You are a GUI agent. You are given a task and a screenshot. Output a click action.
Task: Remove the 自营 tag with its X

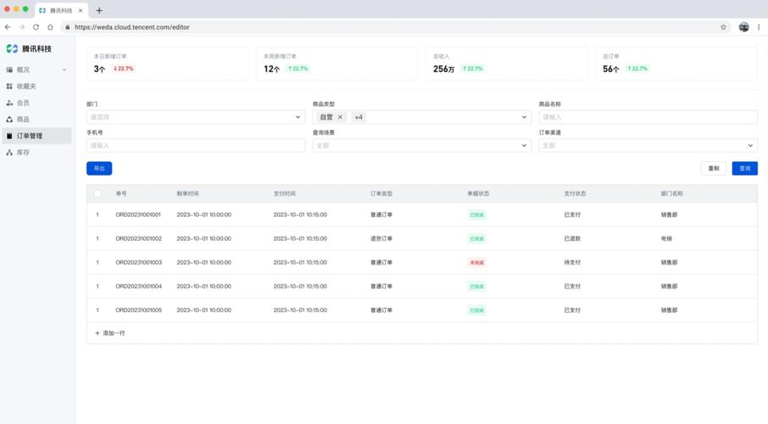point(340,117)
